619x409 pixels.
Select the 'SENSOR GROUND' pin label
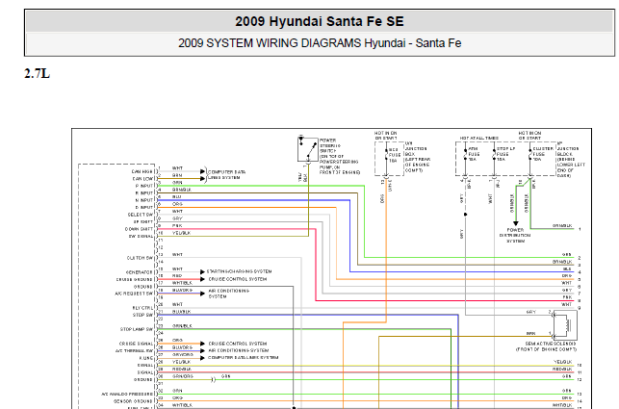pos(133,401)
